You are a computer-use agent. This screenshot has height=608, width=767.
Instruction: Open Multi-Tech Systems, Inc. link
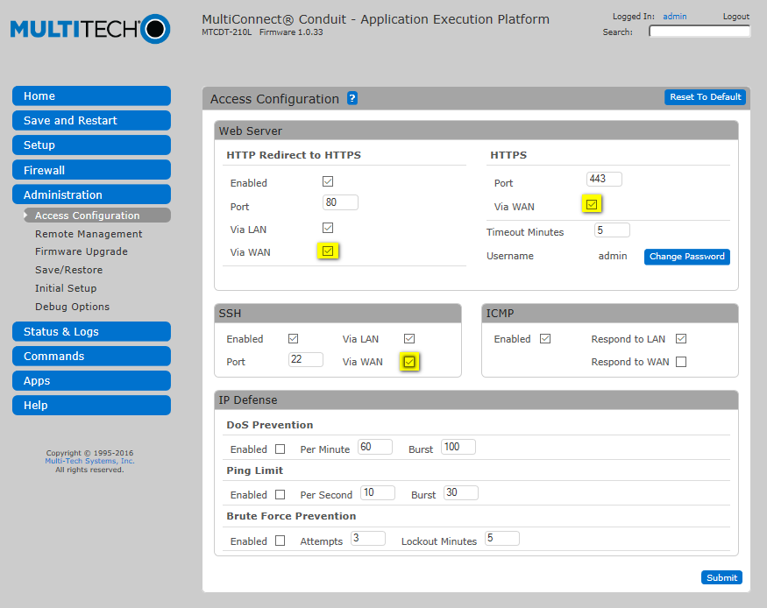pyautogui.click(x=89, y=461)
